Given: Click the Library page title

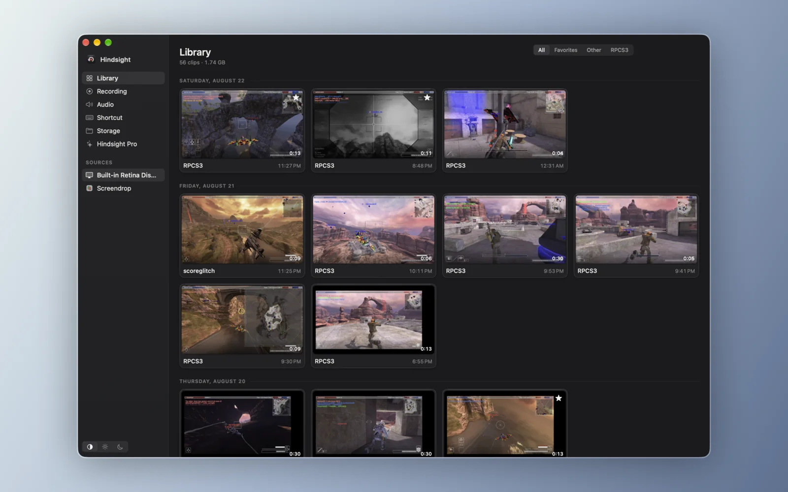Looking at the screenshot, I should 195,52.
